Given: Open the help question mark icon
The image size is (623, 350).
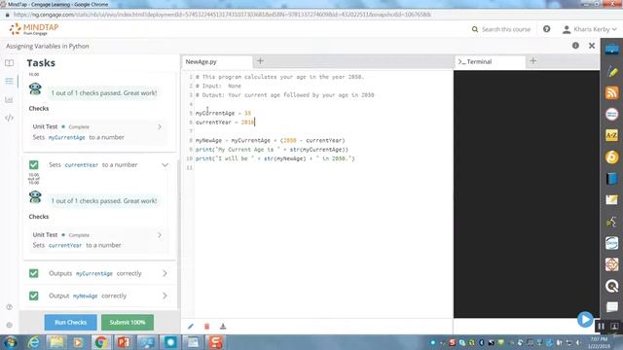Looking at the screenshot, I should (547, 29).
